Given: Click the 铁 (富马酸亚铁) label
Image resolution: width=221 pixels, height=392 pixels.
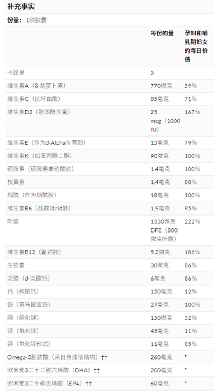Looking at the screenshot, I should click(29, 305).
